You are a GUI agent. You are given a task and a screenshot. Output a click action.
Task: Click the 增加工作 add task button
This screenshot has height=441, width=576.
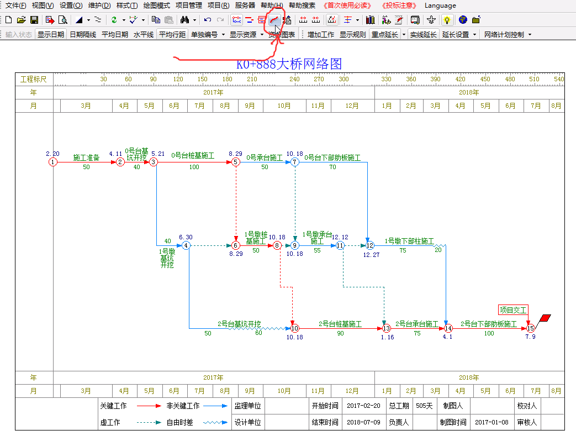[x=321, y=35]
